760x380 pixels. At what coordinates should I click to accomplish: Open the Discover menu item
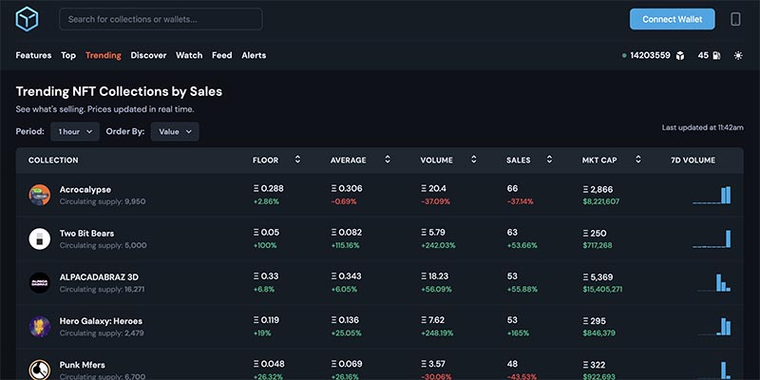point(148,55)
